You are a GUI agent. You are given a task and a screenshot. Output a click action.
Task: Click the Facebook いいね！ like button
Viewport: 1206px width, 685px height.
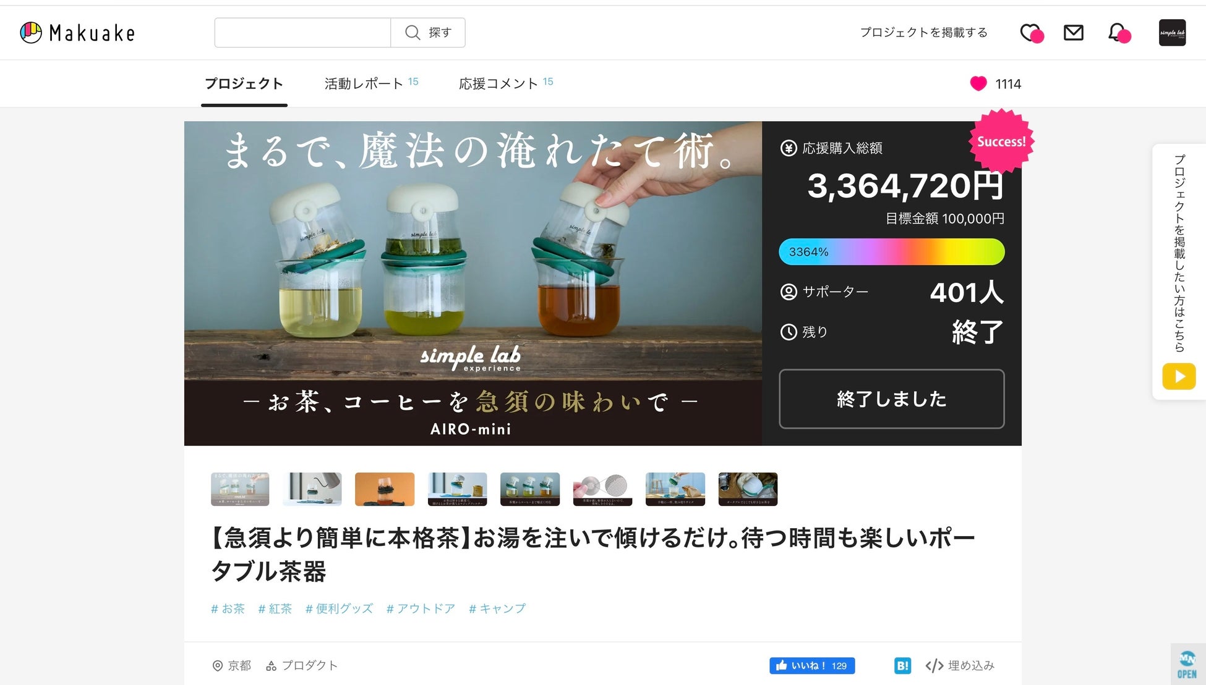(811, 665)
